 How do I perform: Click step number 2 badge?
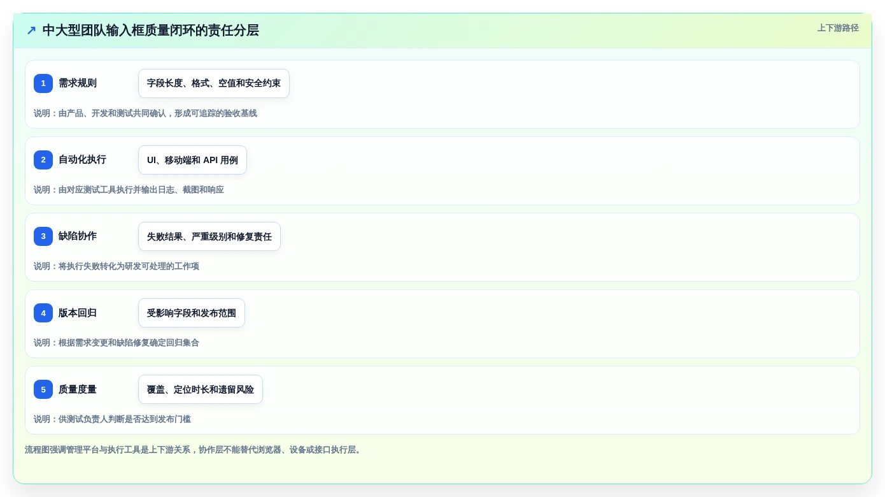(x=43, y=160)
